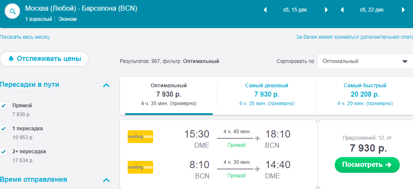Collapse the Пересадки в пути section

tap(106, 85)
